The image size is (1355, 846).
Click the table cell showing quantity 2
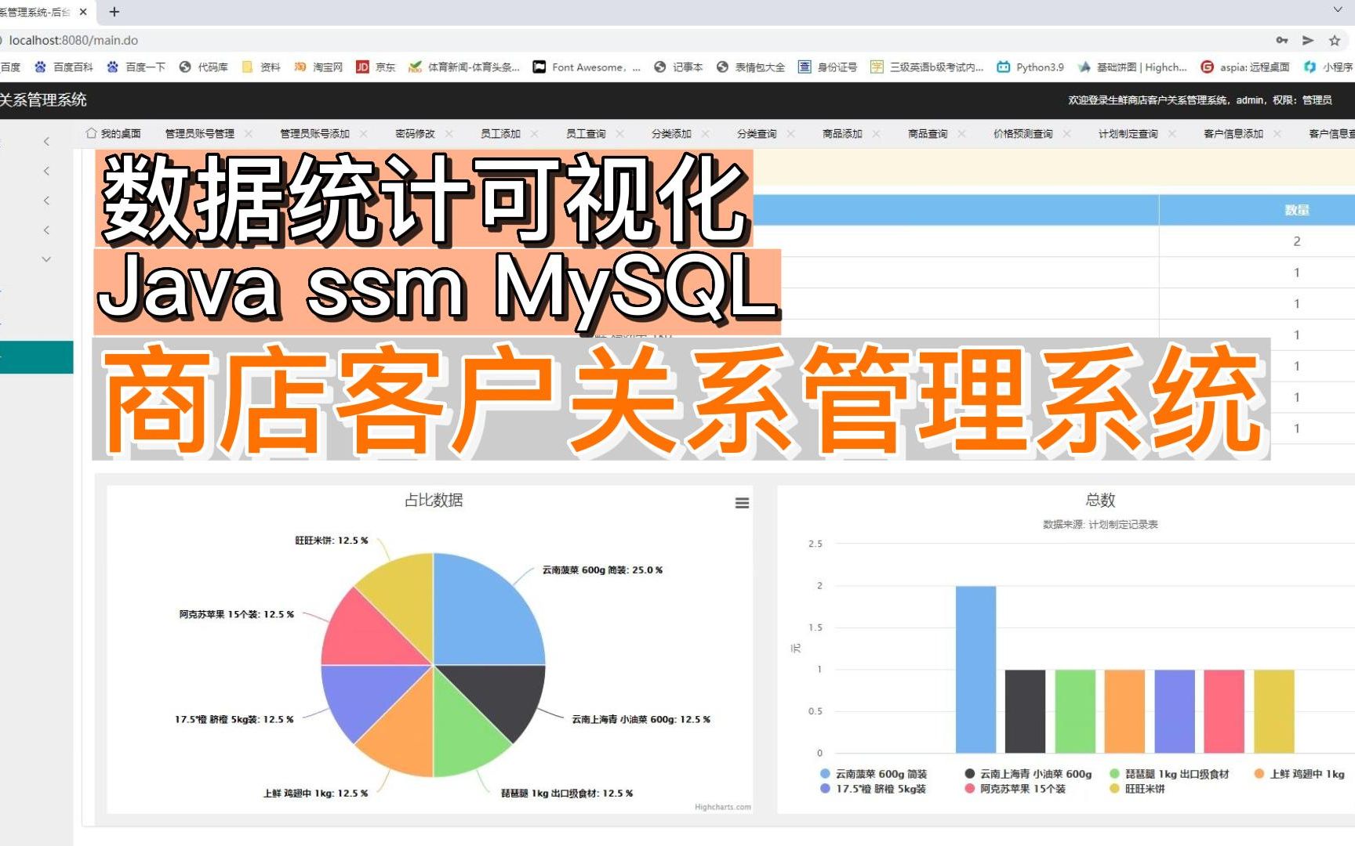(1297, 241)
